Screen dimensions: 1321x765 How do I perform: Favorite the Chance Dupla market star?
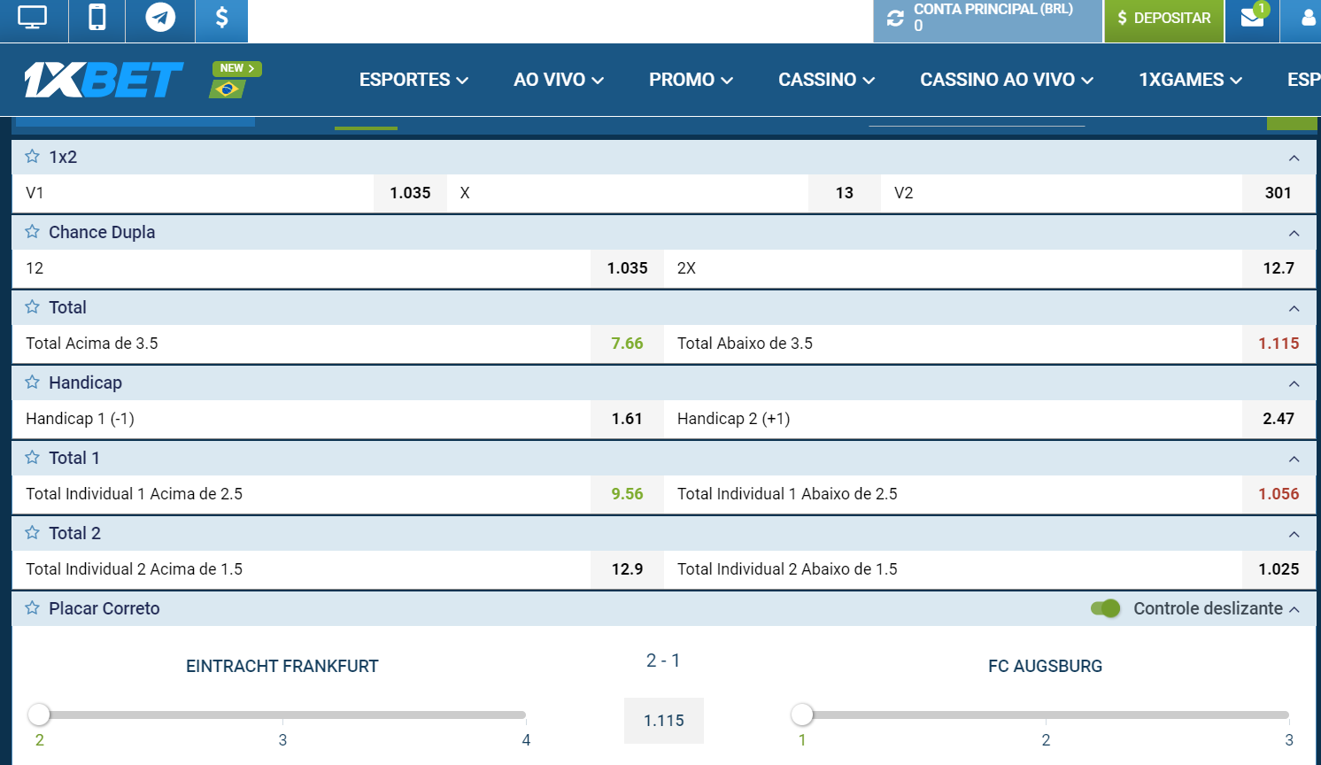pos(33,232)
